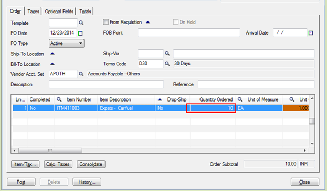This screenshot has height=191, width=327.
Task: Click the Reference input field
Action: pos(256,84)
